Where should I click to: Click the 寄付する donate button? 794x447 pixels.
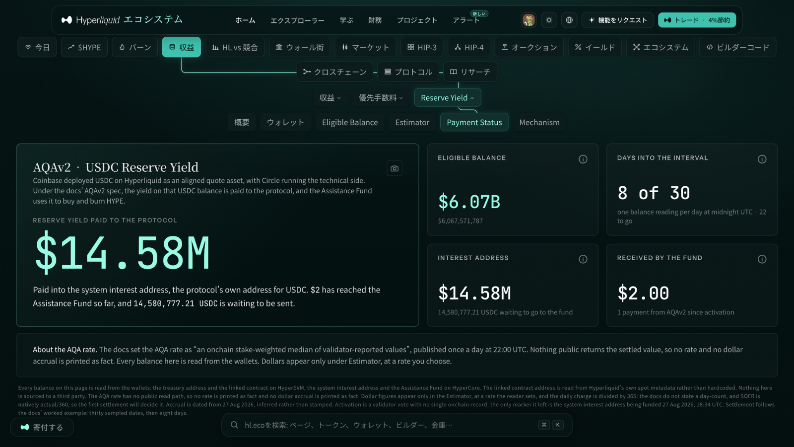42,427
